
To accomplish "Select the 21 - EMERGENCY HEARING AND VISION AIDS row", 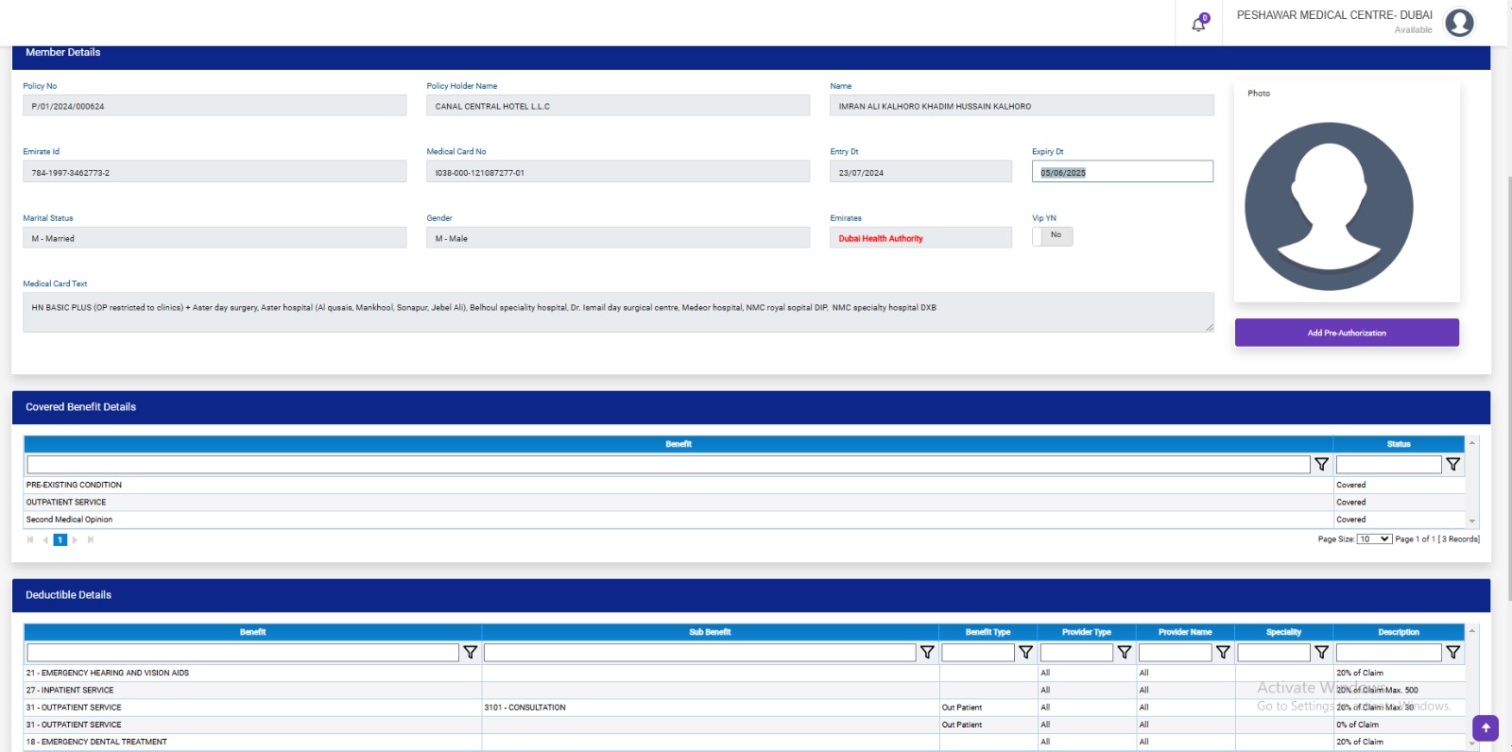I will [x=745, y=673].
